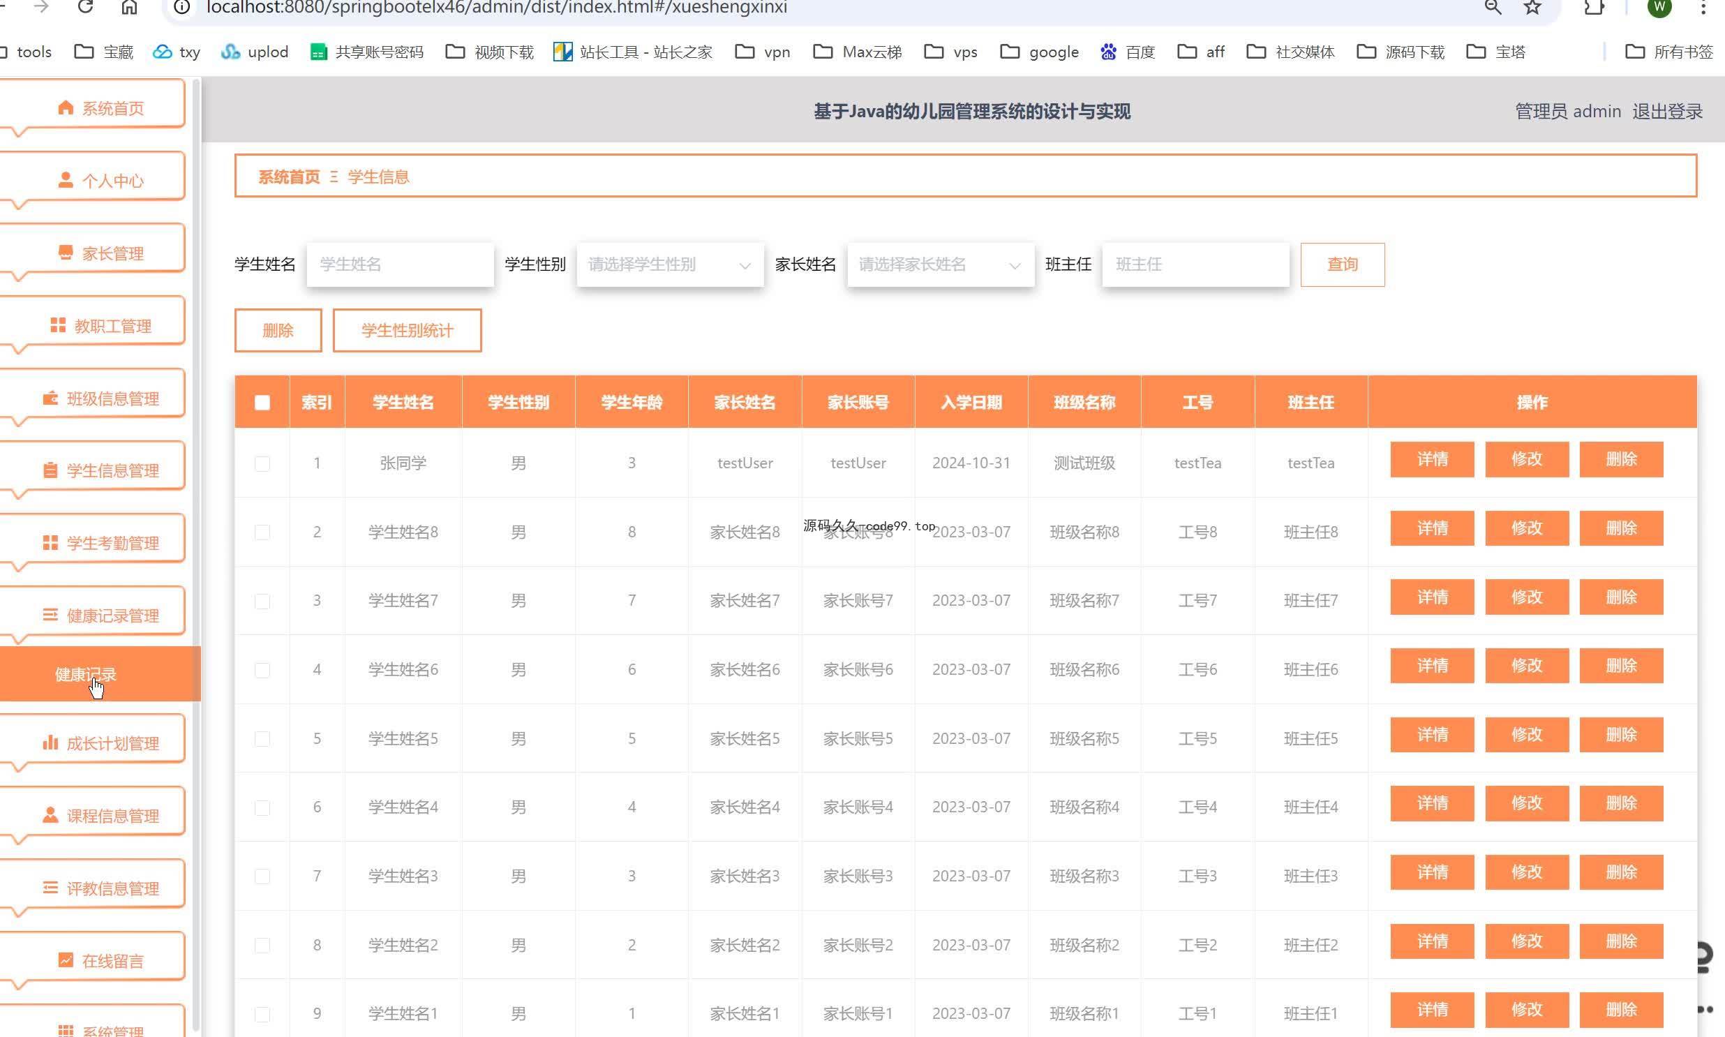View site information icon in address bar
This screenshot has height=1037, width=1725.
[x=181, y=7]
